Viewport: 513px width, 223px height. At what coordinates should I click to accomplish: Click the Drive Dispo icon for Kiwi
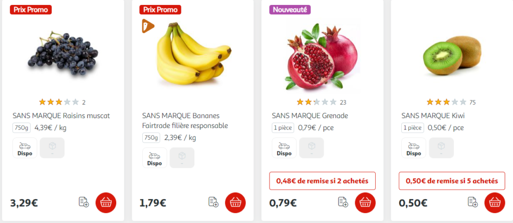[x=413, y=148]
